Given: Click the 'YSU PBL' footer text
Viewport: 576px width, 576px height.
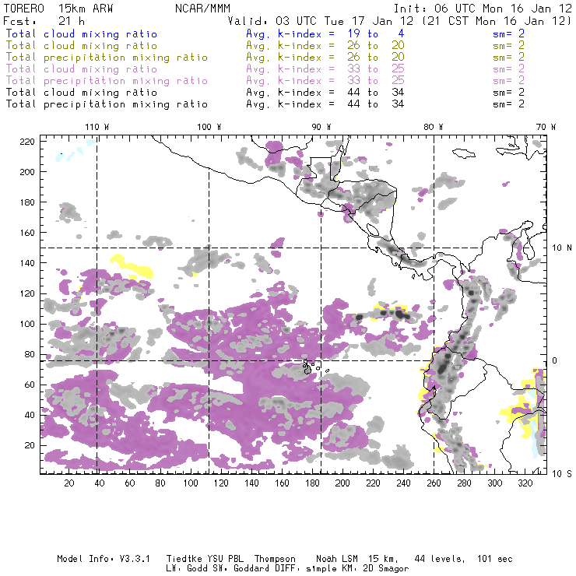Looking at the screenshot, I should pyautogui.click(x=225, y=559).
